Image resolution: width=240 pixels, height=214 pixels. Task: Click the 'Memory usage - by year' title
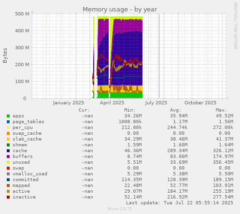point(120,9)
